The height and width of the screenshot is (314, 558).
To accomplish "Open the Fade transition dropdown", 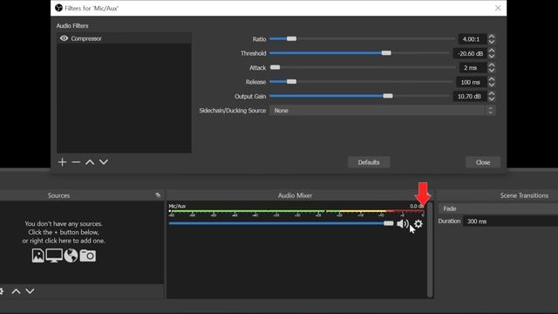I will (x=498, y=208).
